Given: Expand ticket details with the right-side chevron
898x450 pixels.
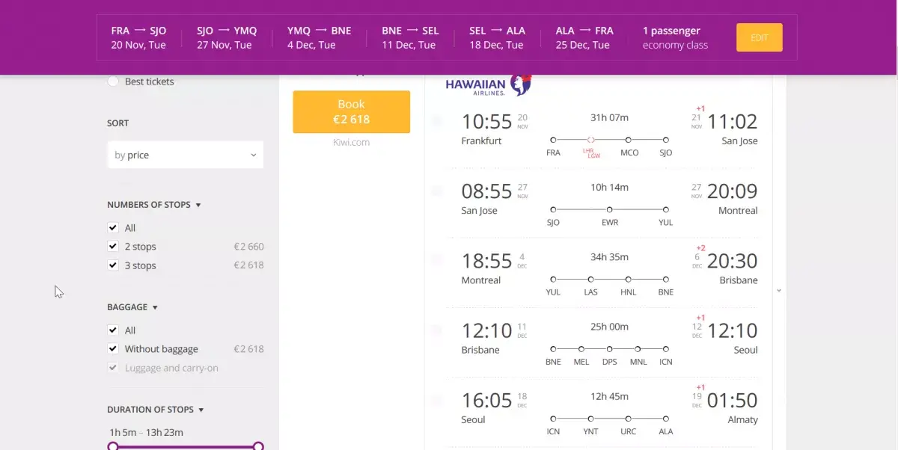Looking at the screenshot, I should point(779,290).
